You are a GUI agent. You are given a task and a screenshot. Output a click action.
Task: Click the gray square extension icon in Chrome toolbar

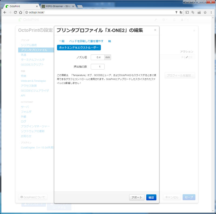pyautogui.click(x=199, y=12)
